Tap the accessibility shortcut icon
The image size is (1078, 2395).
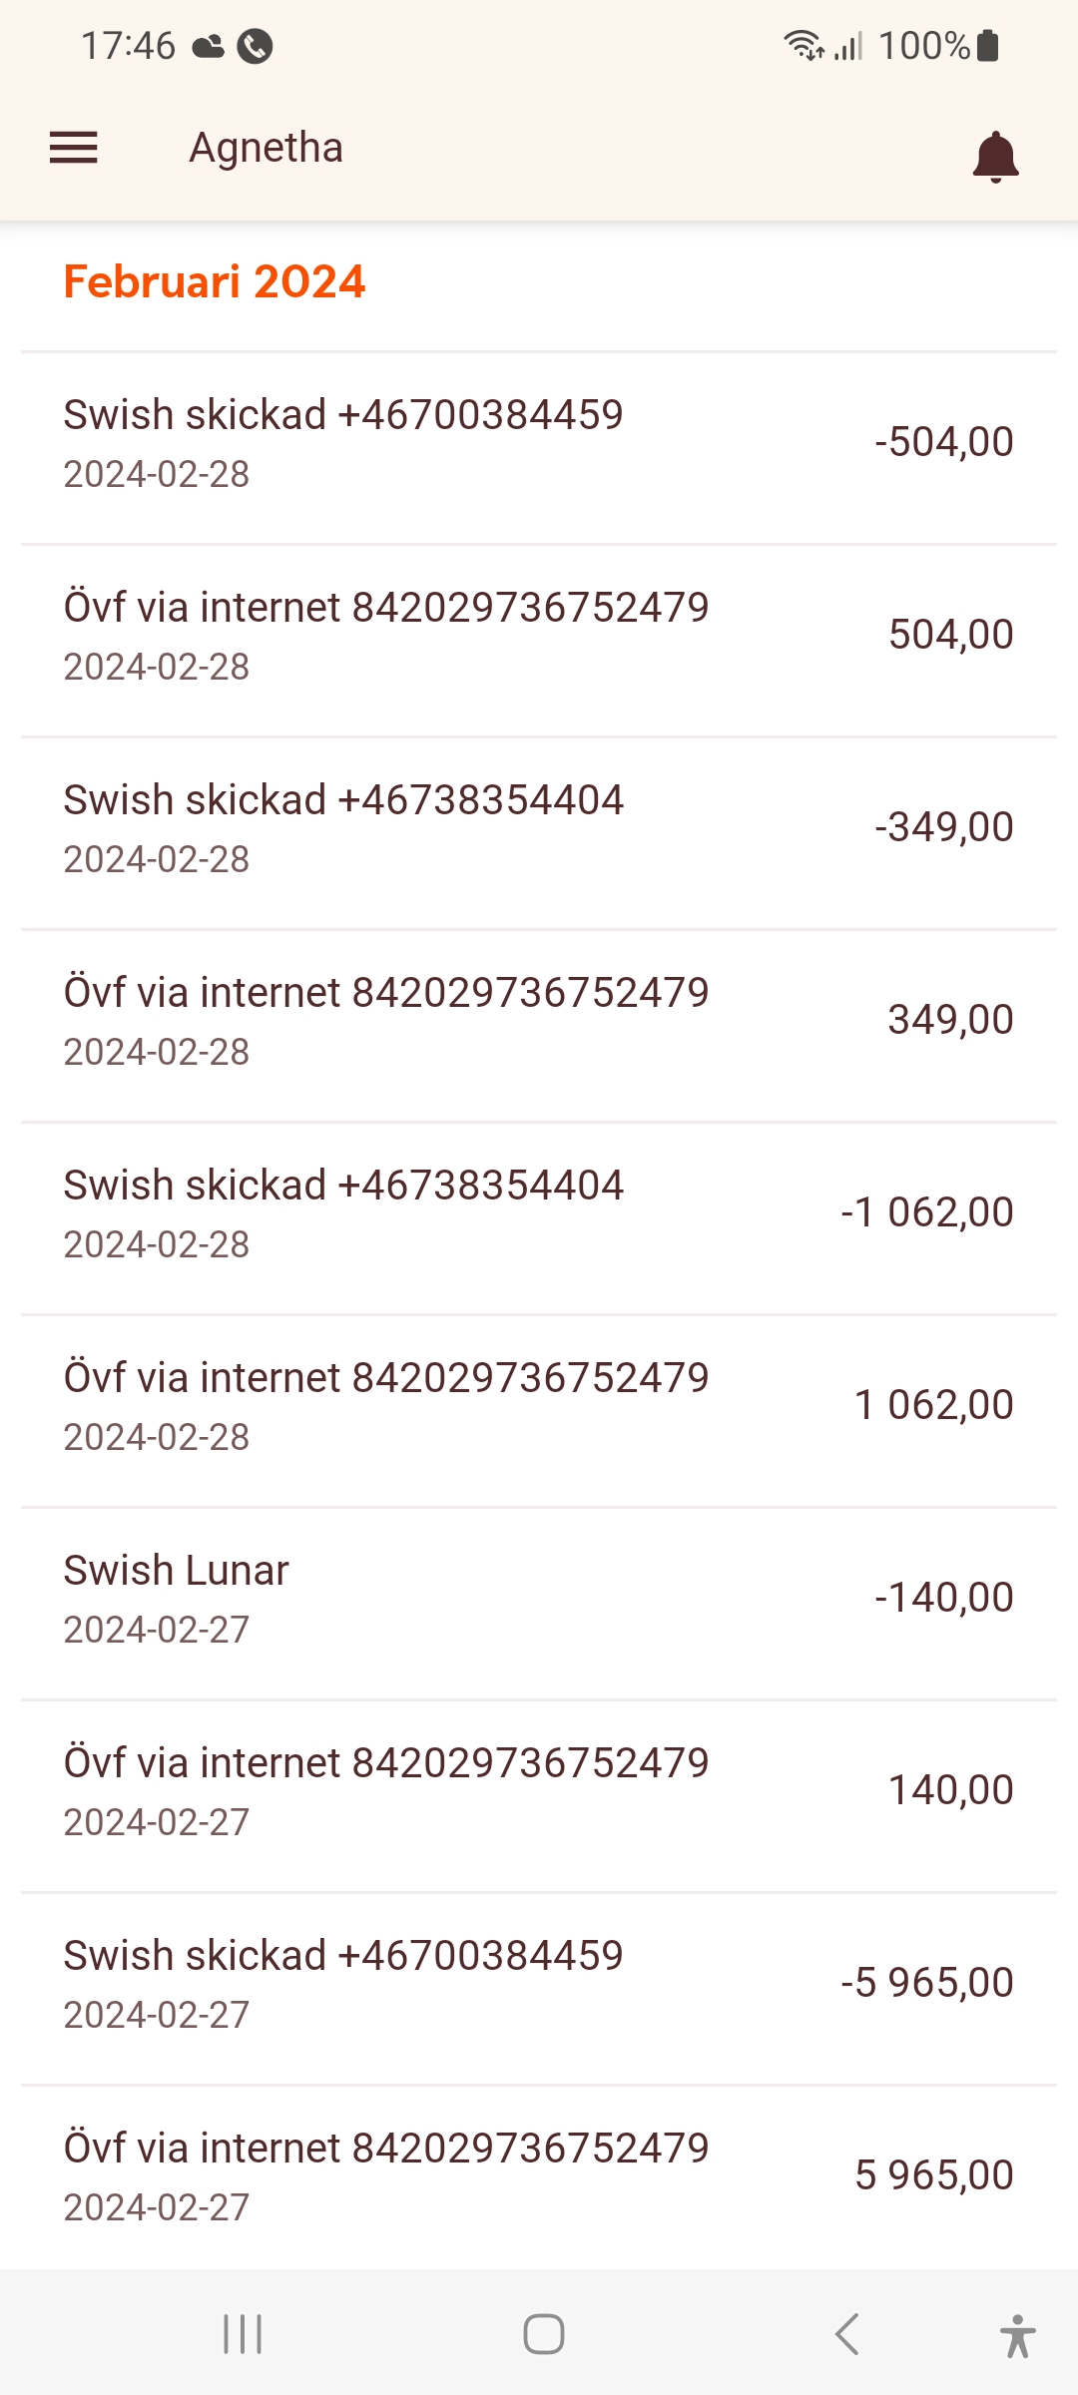[1017, 2335]
